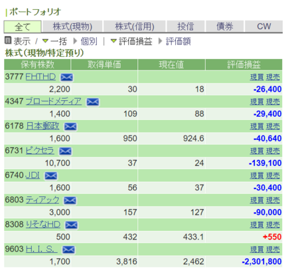Open the りそなHD stock link
292x276 pixels.
coord(43,224)
